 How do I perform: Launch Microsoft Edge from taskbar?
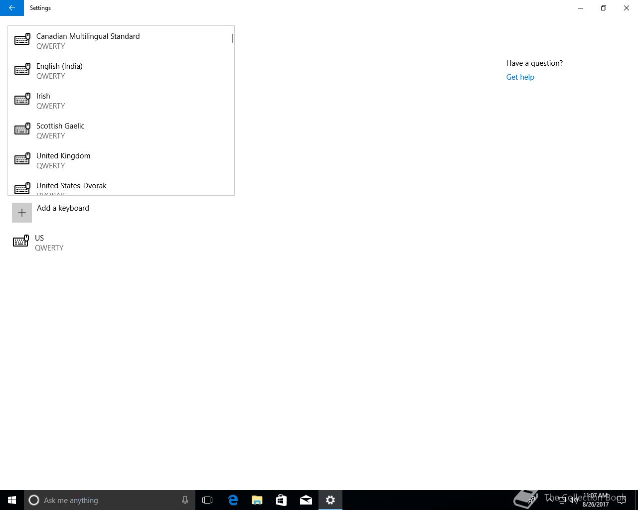coord(233,500)
